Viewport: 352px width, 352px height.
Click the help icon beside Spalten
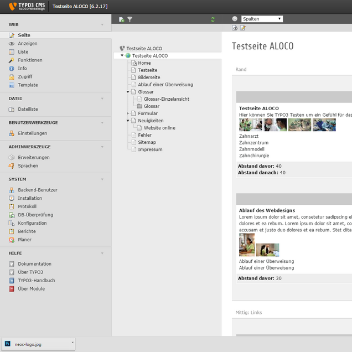235,19
